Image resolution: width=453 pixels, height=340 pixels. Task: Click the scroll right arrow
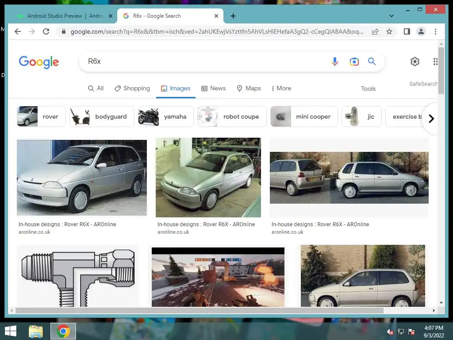pyautogui.click(x=434, y=310)
